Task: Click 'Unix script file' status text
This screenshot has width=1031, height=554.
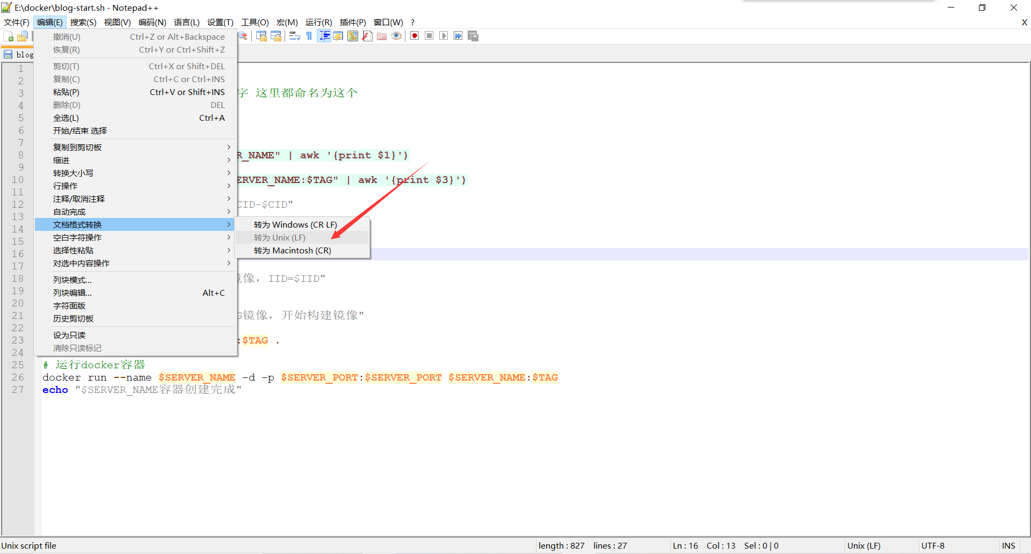Action: coord(29,545)
